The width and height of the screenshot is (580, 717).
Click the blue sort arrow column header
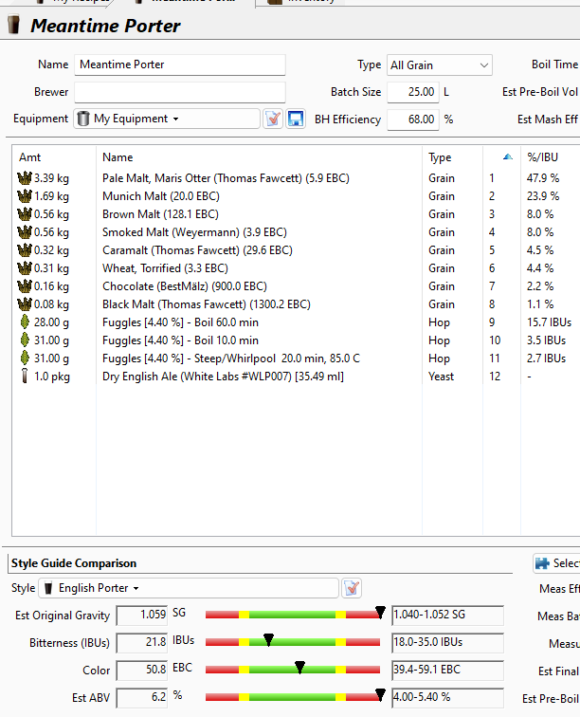[x=507, y=157]
